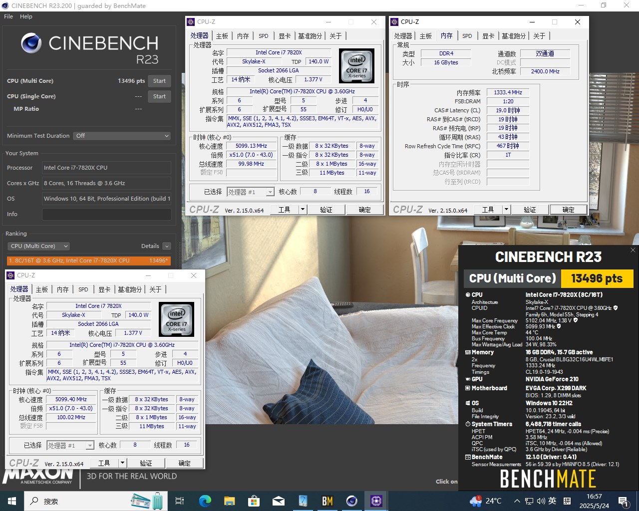The width and height of the screenshot is (639, 511).
Task: Launch Microsoft Edge from the taskbar
Action: (205, 501)
